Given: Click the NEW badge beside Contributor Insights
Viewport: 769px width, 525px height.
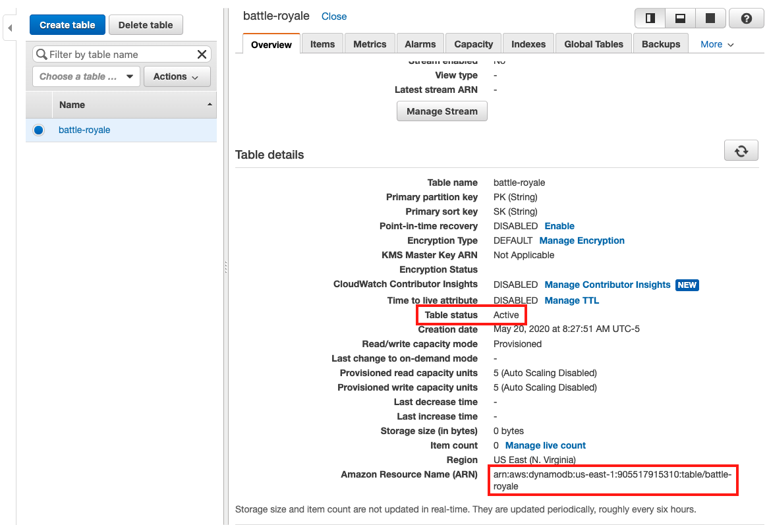Looking at the screenshot, I should coord(687,285).
